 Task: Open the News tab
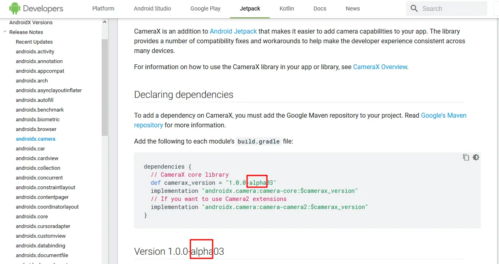(x=353, y=8)
